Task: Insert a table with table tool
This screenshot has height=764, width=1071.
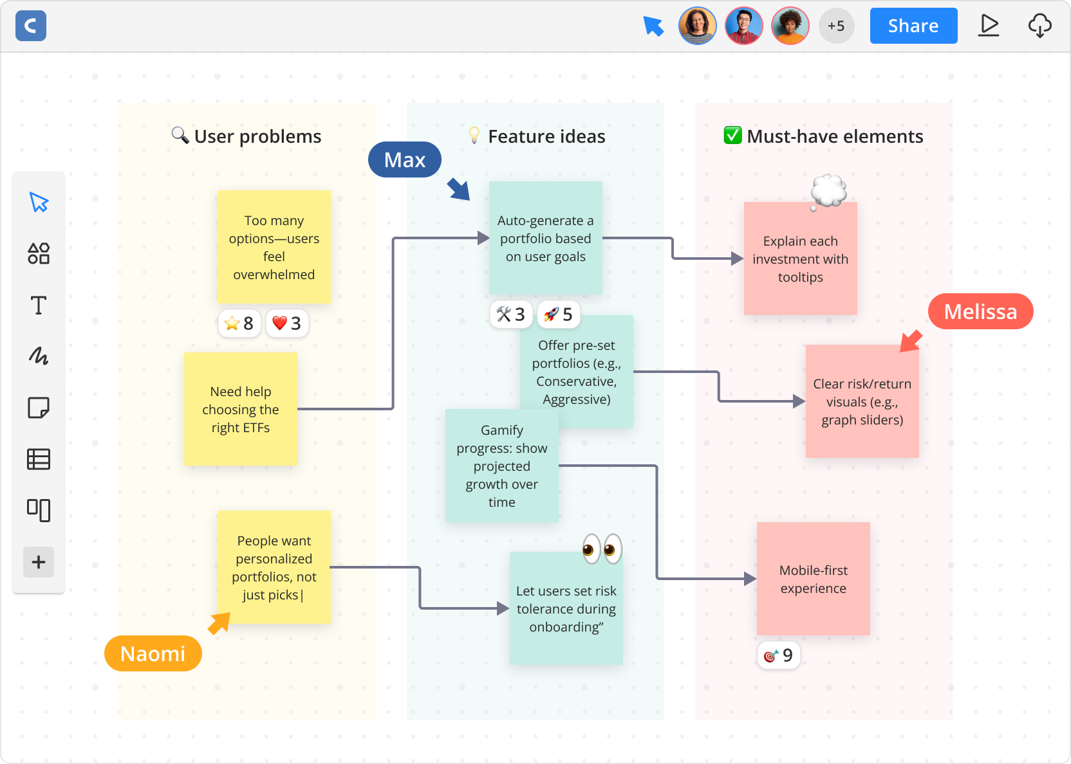Action: (39, 459)
